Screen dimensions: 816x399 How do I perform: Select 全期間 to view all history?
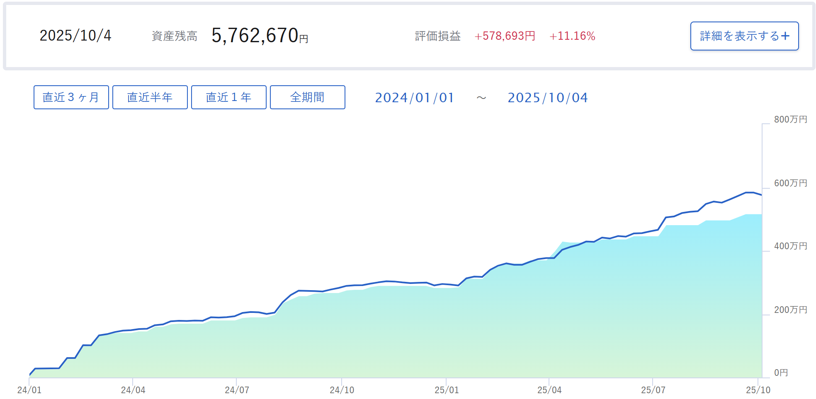(x=307, y=97)
